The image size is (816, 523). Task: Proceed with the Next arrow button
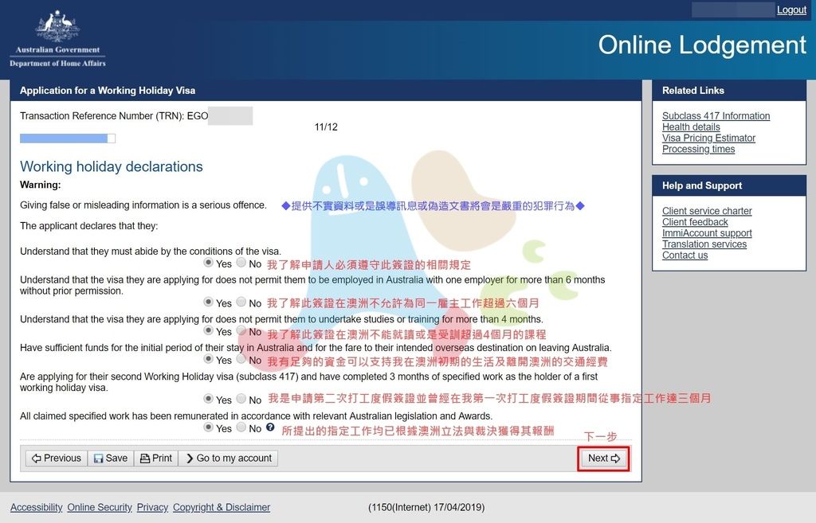[x=603, y=458]
